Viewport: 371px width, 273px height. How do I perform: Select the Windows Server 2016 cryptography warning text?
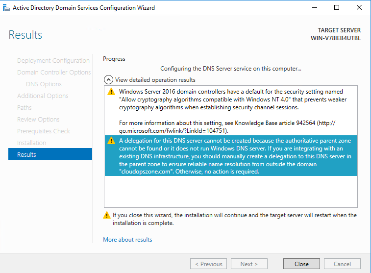click(x=233, y=99)
